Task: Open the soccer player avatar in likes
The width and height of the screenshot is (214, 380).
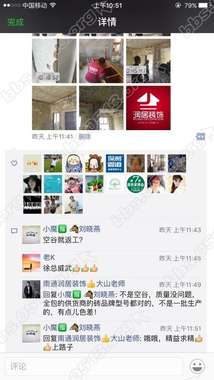Action: point(53,163)
